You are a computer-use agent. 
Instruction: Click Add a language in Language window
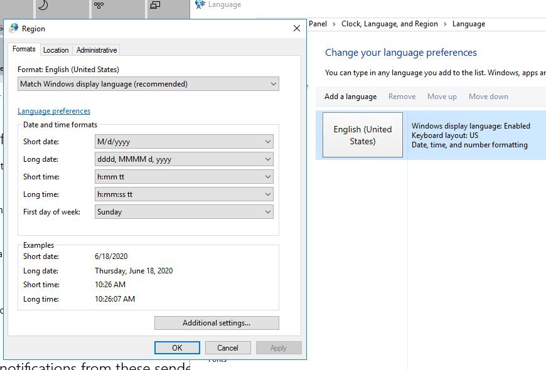pos(351,97)
